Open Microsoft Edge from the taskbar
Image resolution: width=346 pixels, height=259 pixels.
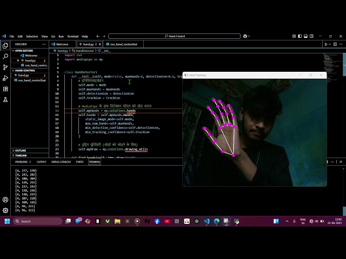[216, 221]
